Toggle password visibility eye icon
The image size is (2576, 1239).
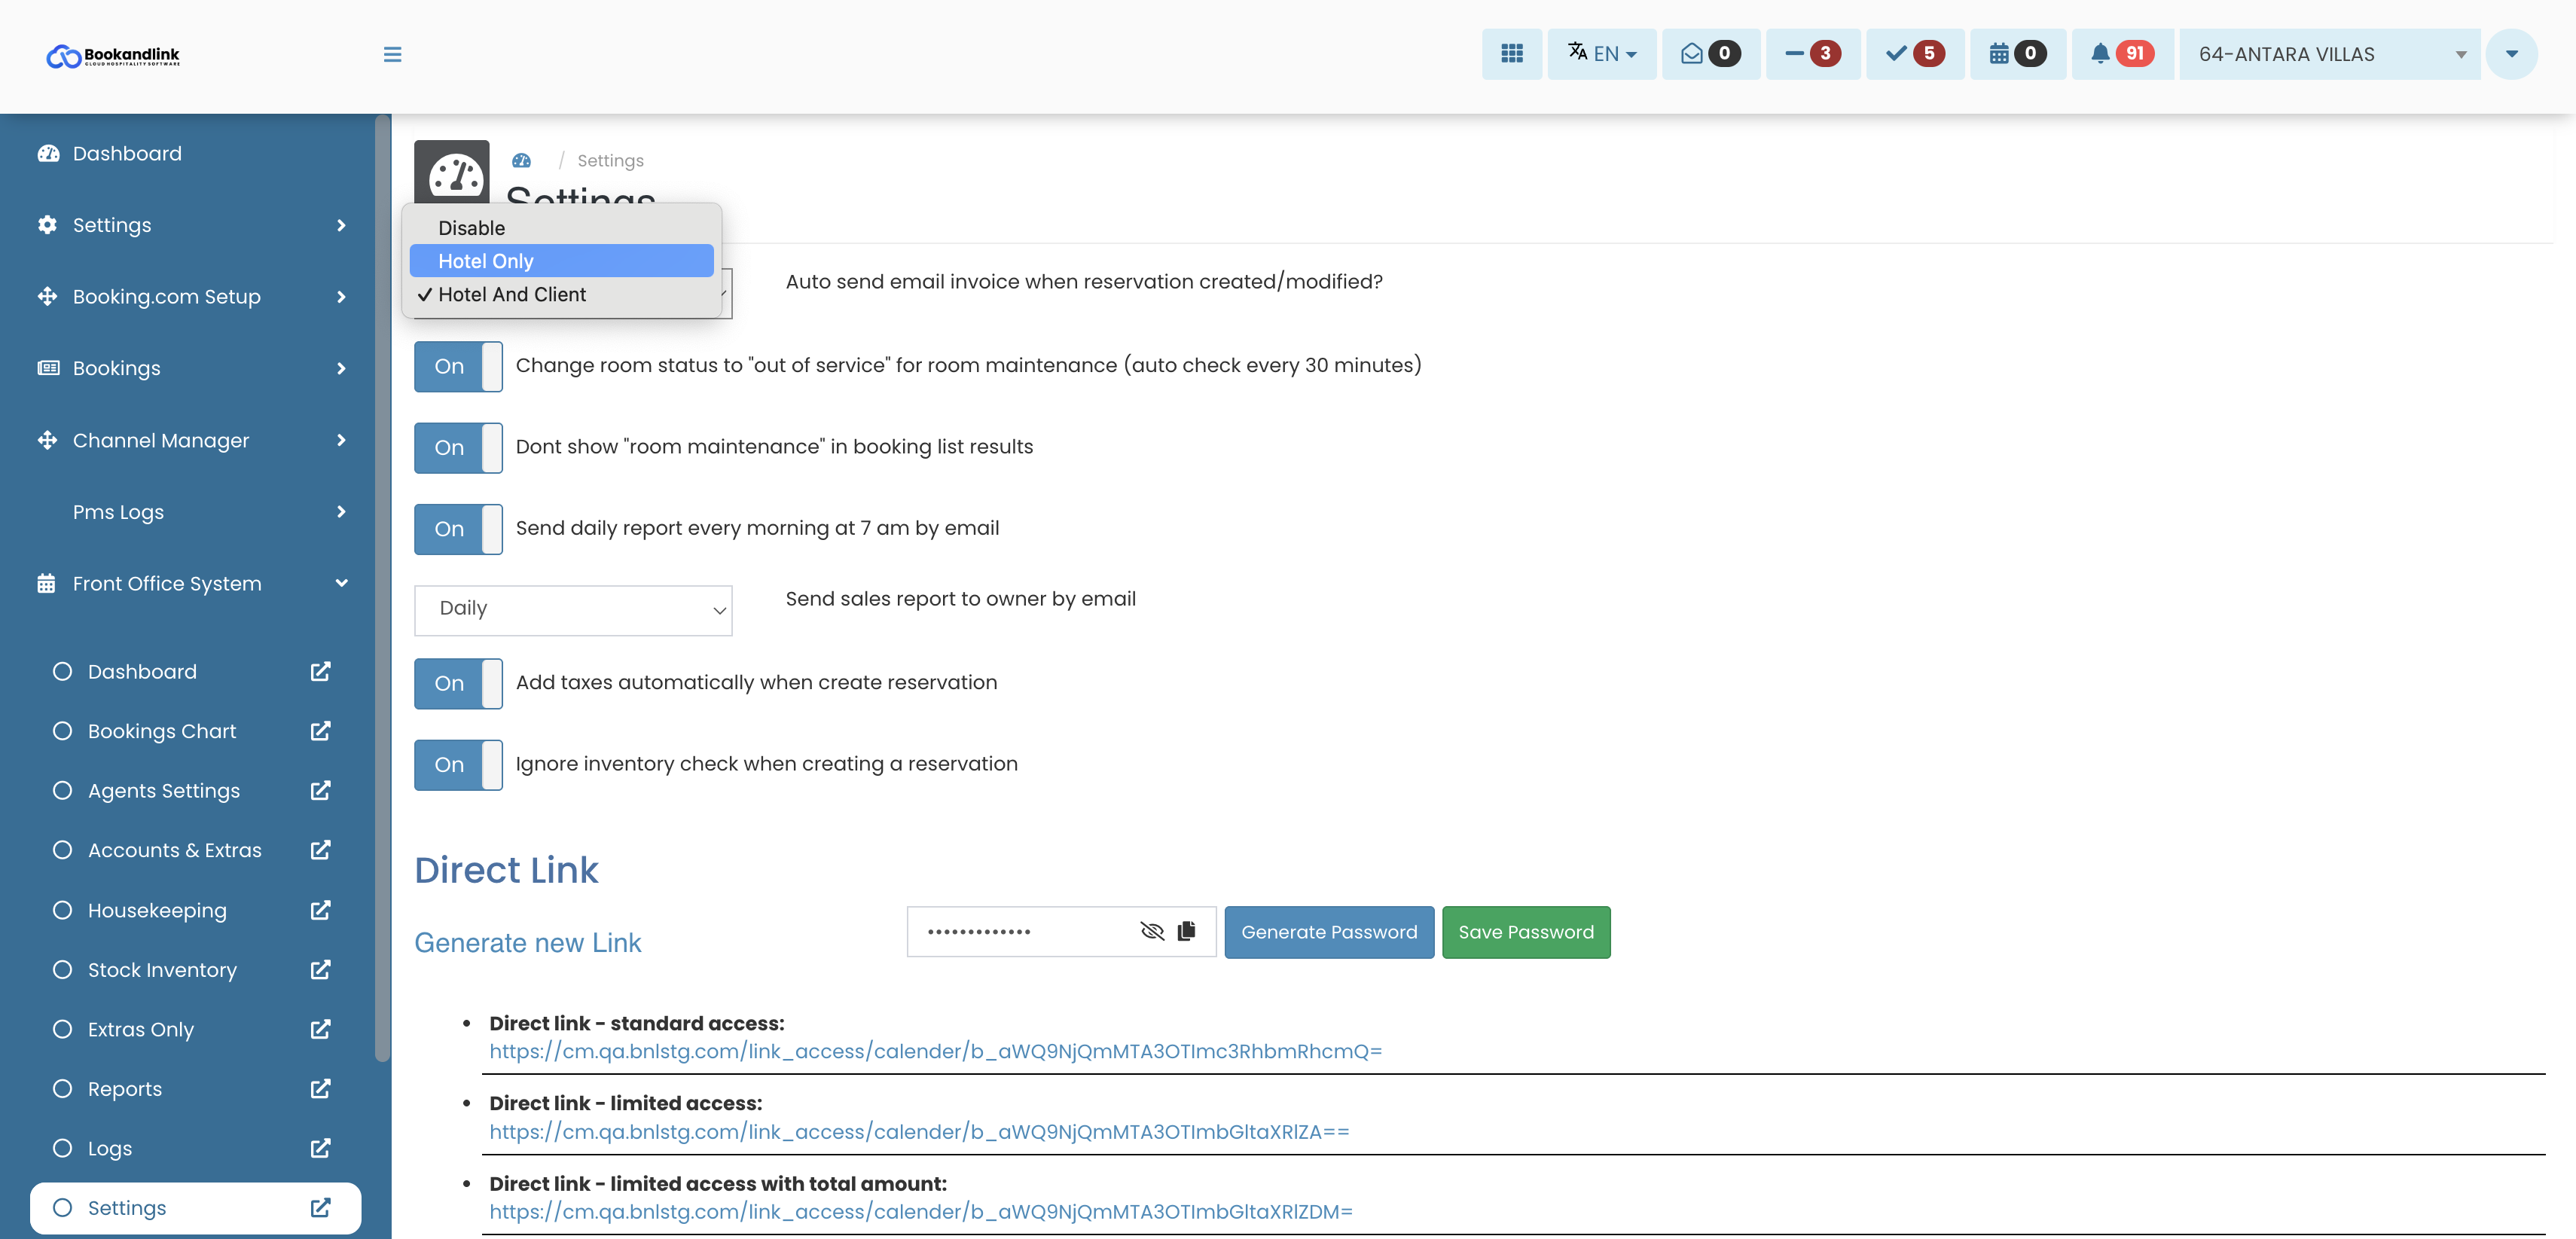click(1152, 931)
